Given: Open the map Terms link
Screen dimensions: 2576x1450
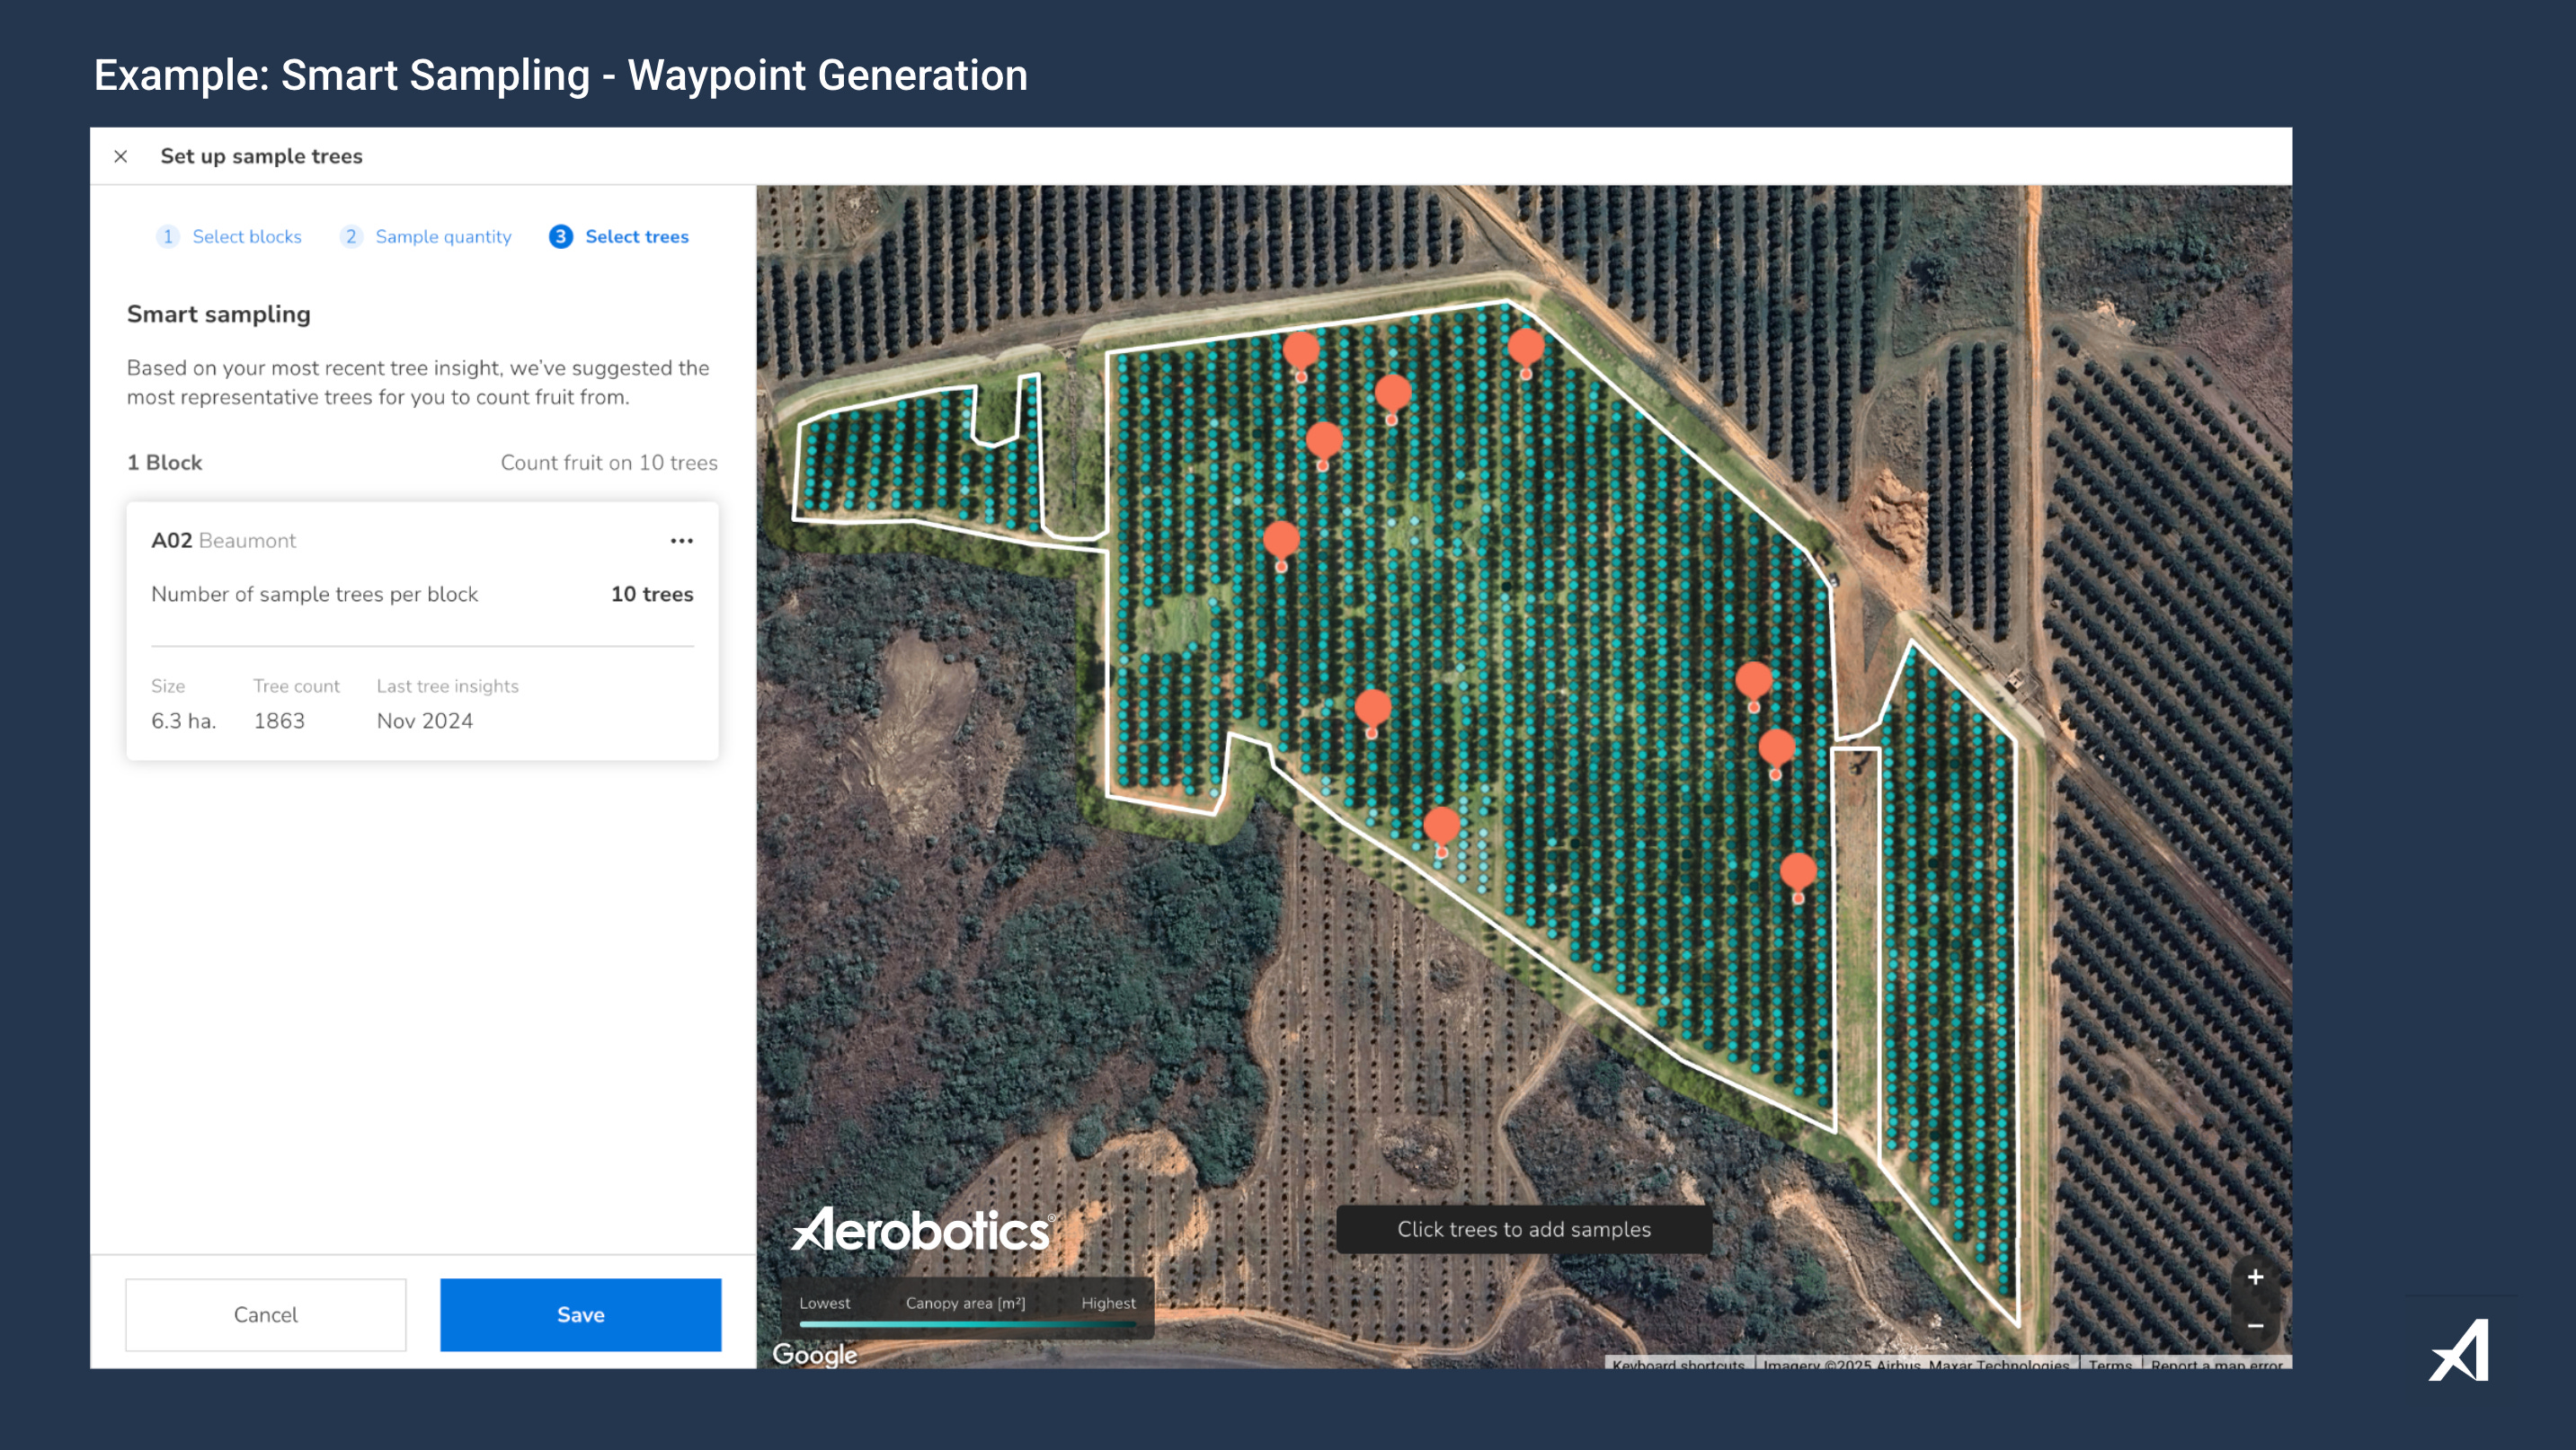Looking at the screenshot, I should [x=2110, y=1364].
